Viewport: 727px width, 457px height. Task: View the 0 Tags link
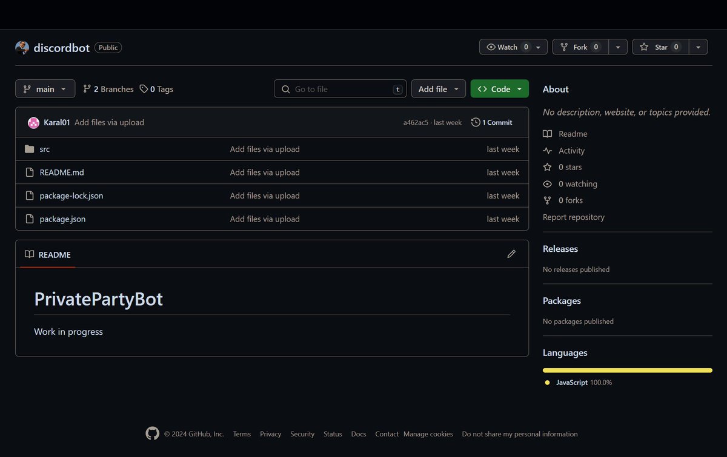[x=156, y=89]
